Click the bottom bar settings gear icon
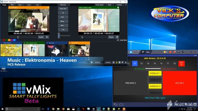The image size is (198, 111). 92,62
